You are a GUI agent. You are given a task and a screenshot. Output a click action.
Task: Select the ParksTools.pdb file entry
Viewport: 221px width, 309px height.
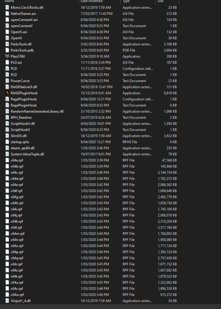pos(92,50)
